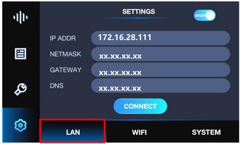Viewport: 240px width, 144px height.
Task: Click the DHCP text inside the switch
Action: 200,16
